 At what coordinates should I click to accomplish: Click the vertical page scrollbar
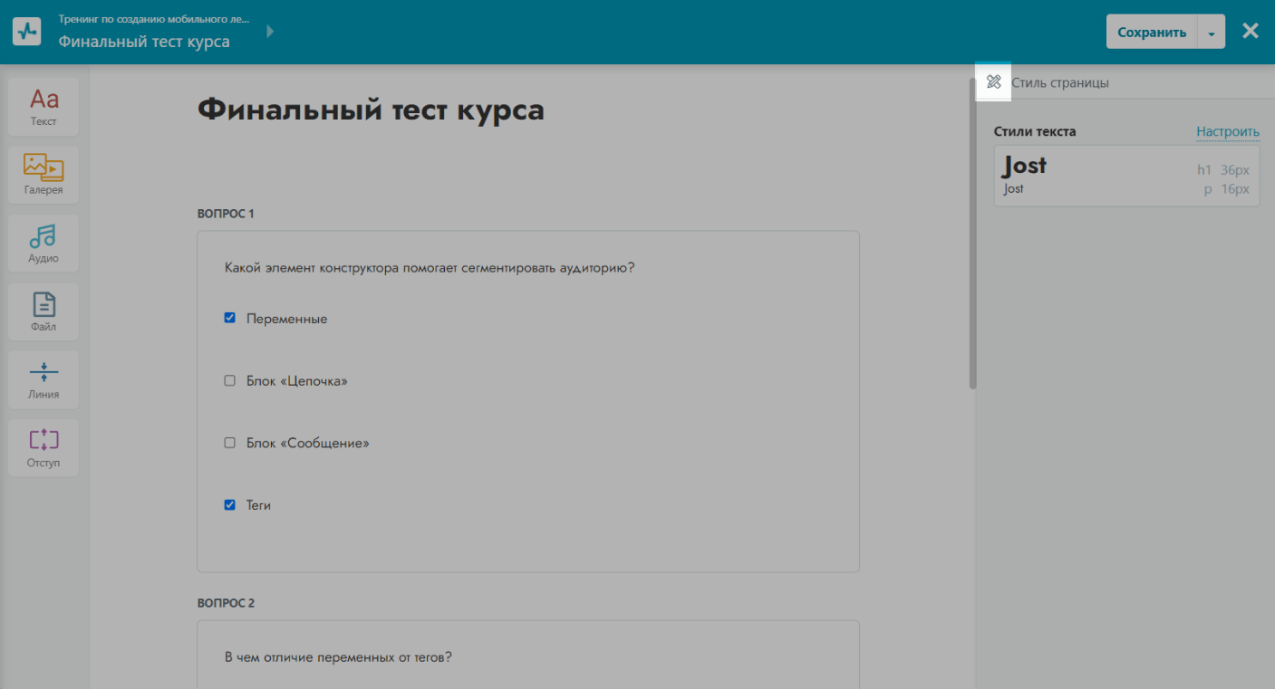[x=972, y=235]
